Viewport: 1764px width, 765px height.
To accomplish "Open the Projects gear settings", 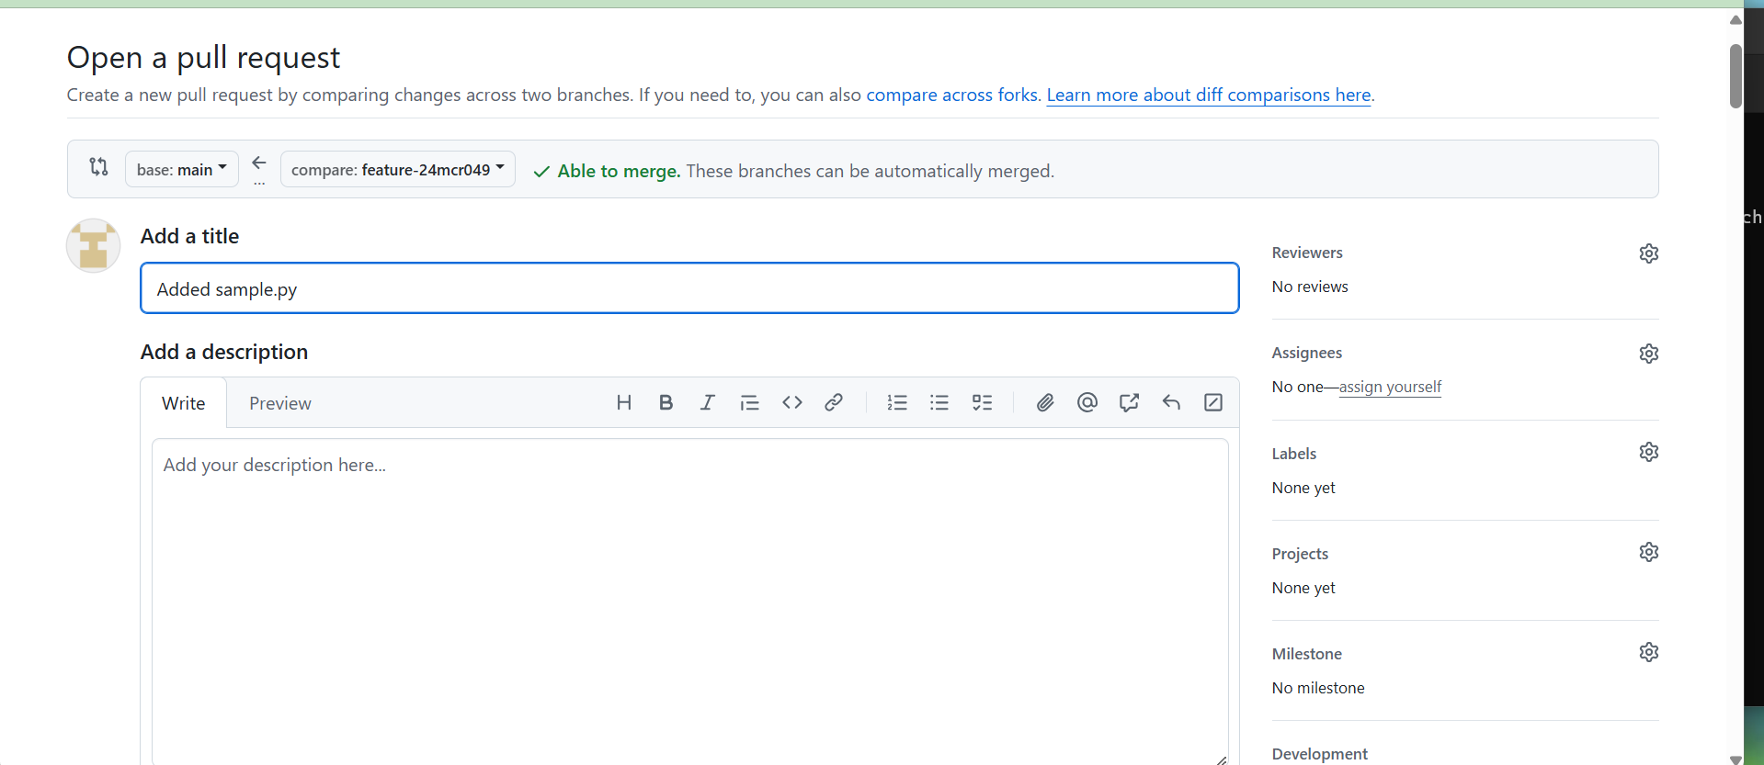I will pyautogui.click(x=1649, y=552).
